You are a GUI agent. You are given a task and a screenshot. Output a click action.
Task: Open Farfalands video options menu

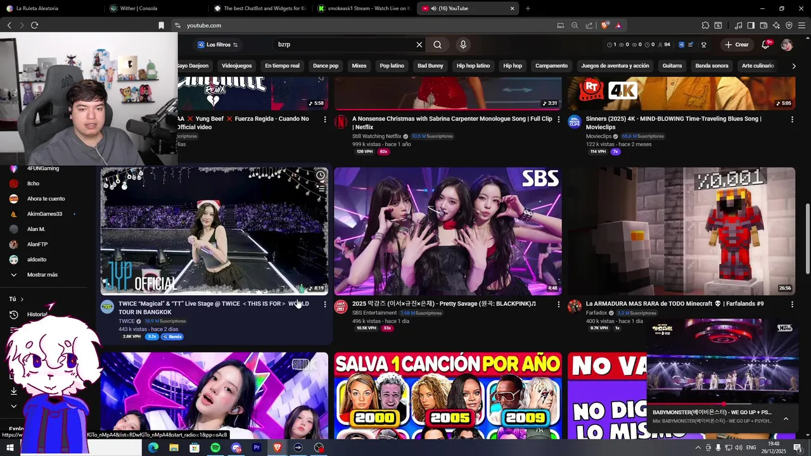(x=792, y=305)
